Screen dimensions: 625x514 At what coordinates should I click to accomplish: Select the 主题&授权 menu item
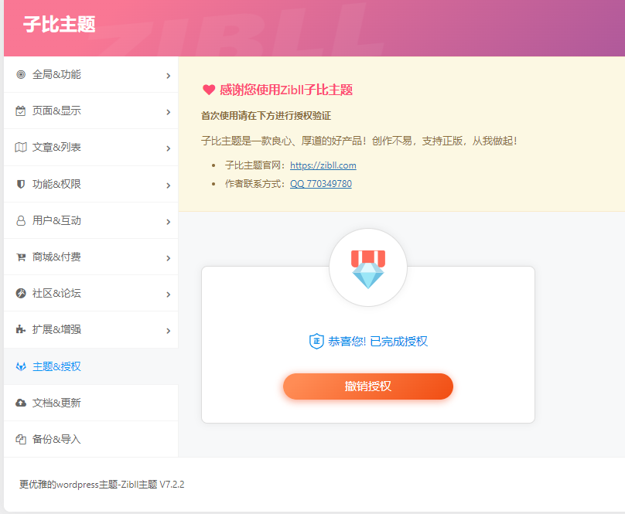pyautogui.click(x=91, y=366)
